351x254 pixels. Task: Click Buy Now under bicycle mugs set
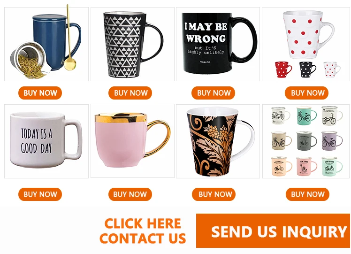[x=307, y=194]
